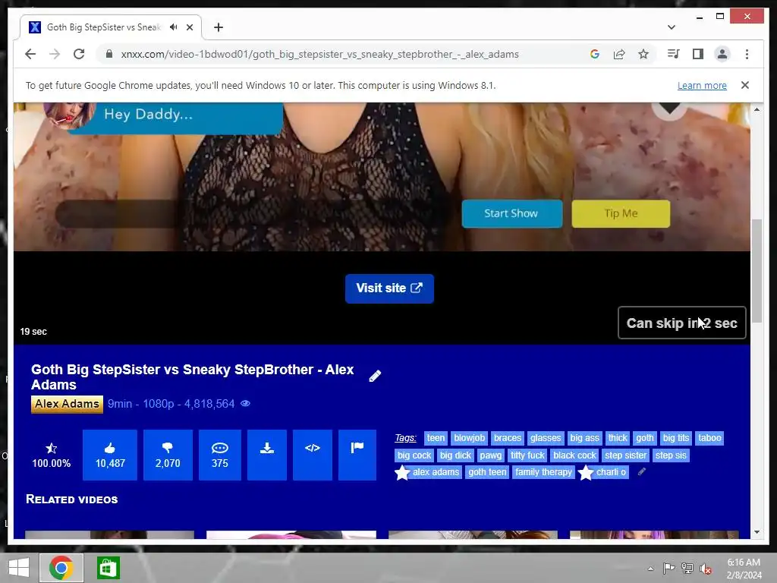This screenshot has height=583, width=777.
Task: Report the video with flag icon
Action: pyautogui.click(x=357, y=455)
